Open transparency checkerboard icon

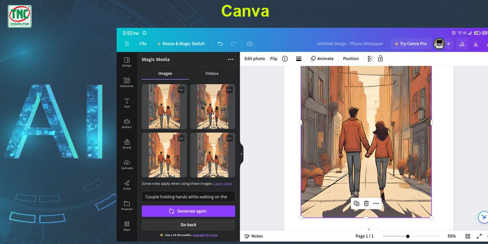(x=370, y=59)
